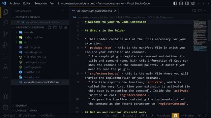Viewport: 211px width, 118px height.
Task: Expand the Esquema section
Action: (13, 106)
